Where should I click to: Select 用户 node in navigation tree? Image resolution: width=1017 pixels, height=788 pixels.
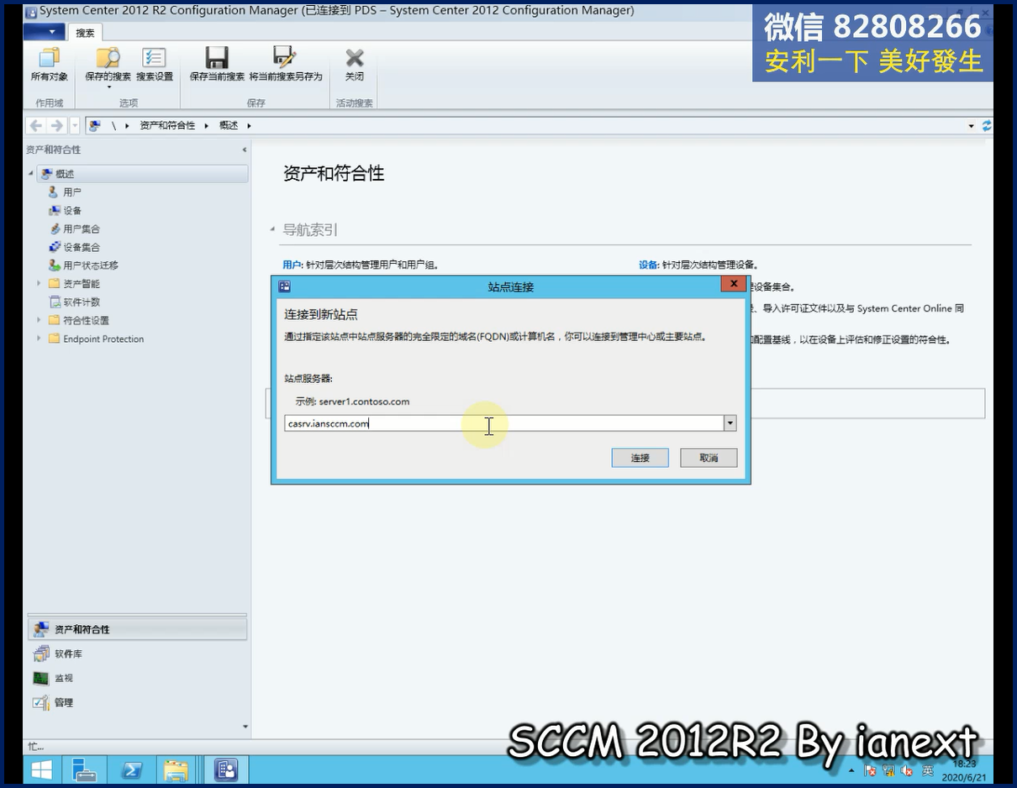click(x=72, y=192)
